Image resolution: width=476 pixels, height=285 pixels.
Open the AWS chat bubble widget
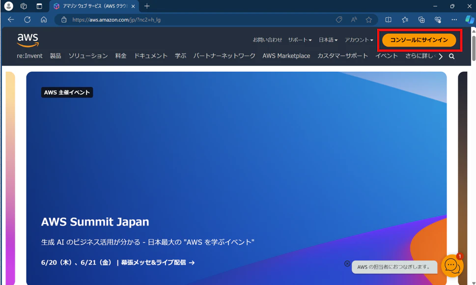coord(452,265)
